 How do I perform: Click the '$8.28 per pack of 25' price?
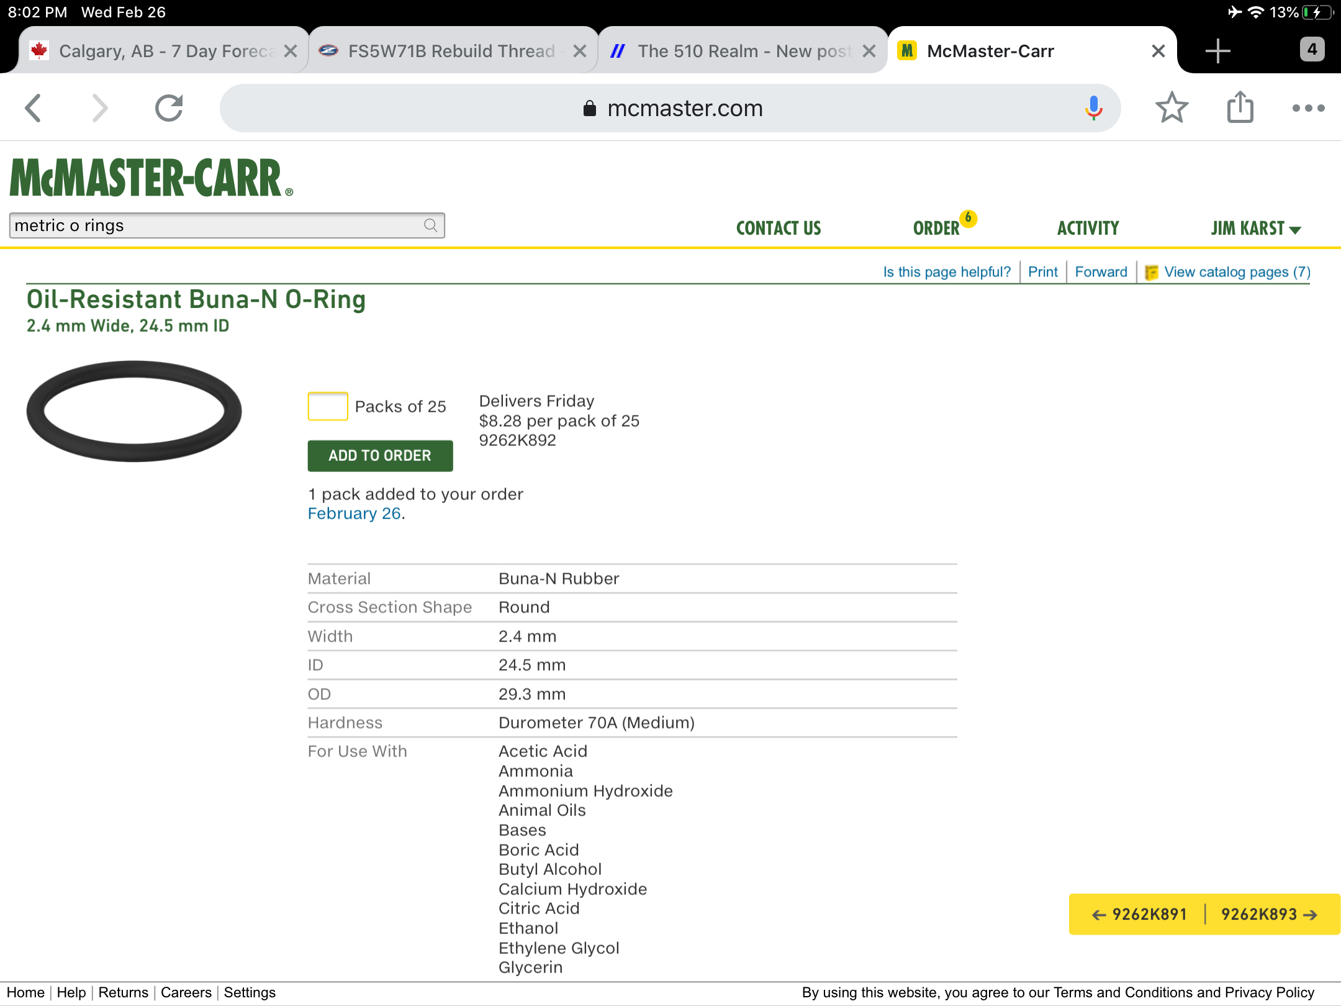[559, 420]
